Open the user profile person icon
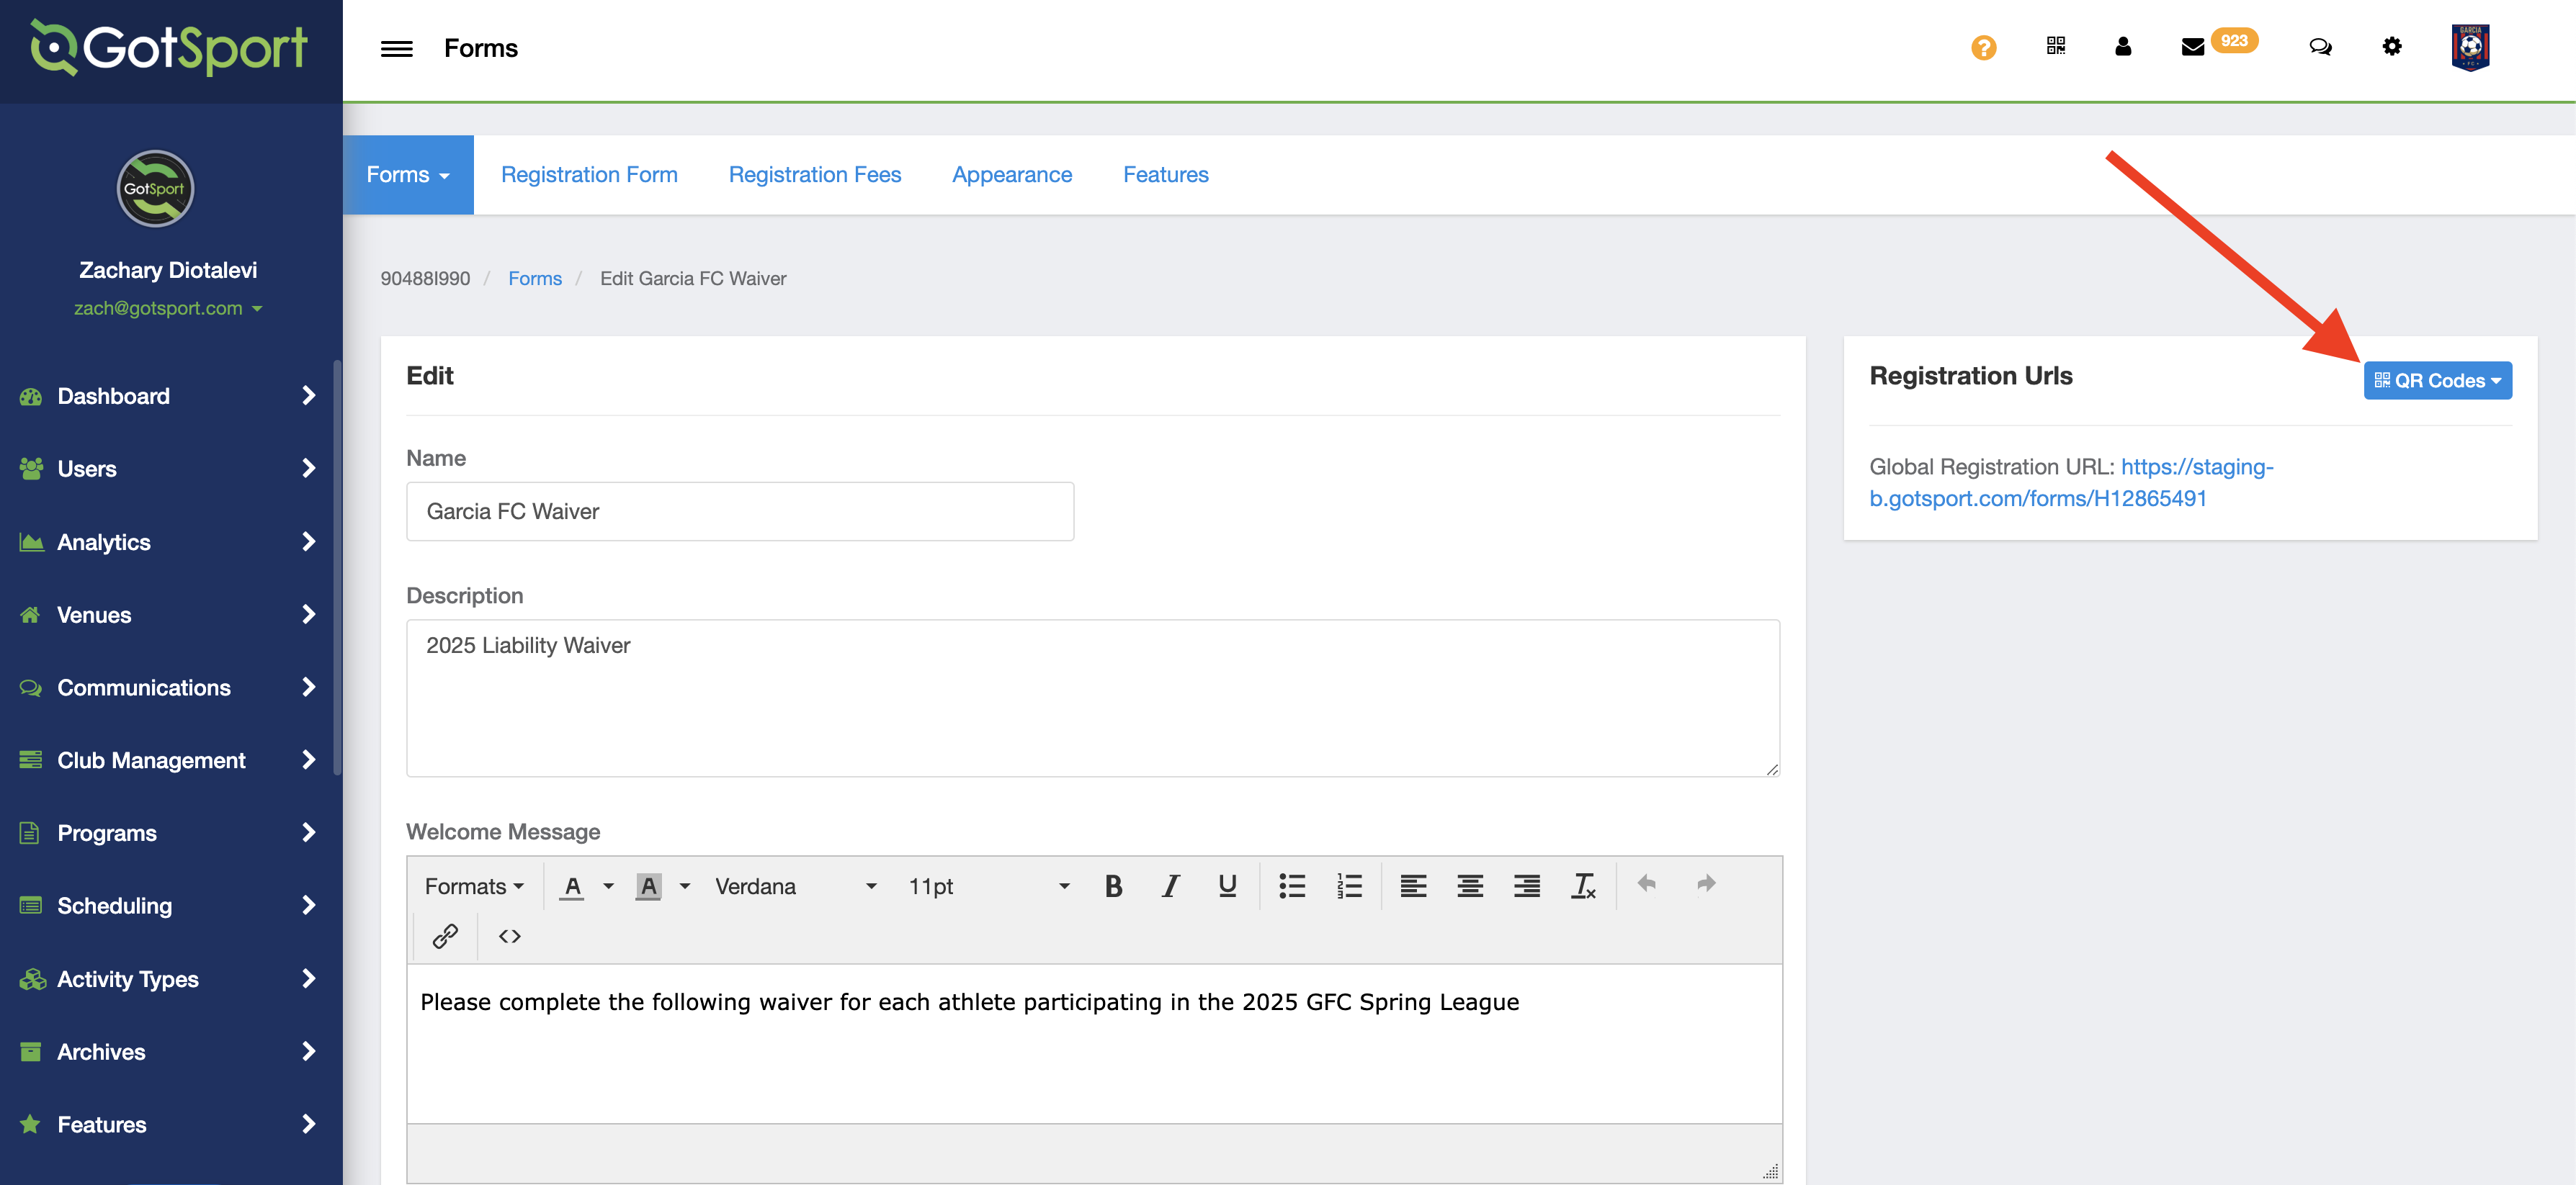This screenshot has width=2576, height=1185. click(x=2123, y=46)
